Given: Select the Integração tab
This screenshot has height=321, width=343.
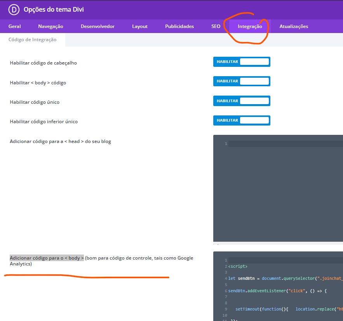Looking at the screenshot, I should coord(250,26).
